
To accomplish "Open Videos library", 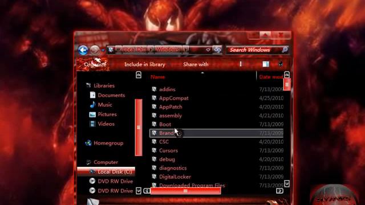I will pyautogui.click(x=106, y=124).
